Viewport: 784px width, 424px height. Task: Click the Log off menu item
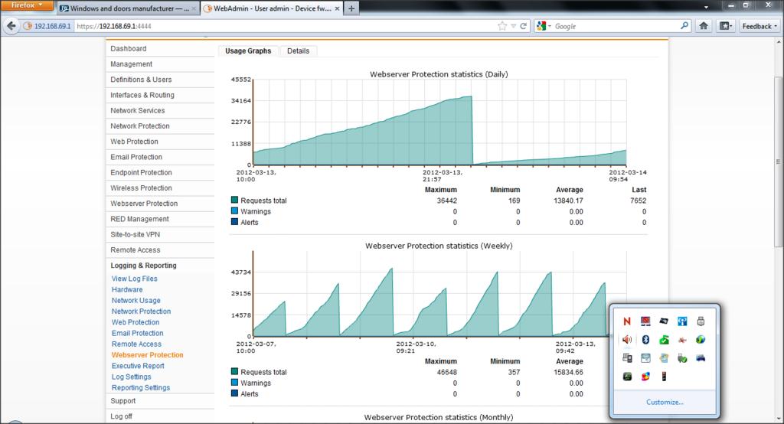[121, 416]
